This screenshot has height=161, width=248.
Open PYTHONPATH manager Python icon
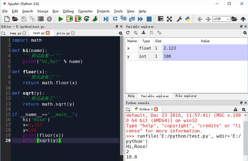coord(188,19)
